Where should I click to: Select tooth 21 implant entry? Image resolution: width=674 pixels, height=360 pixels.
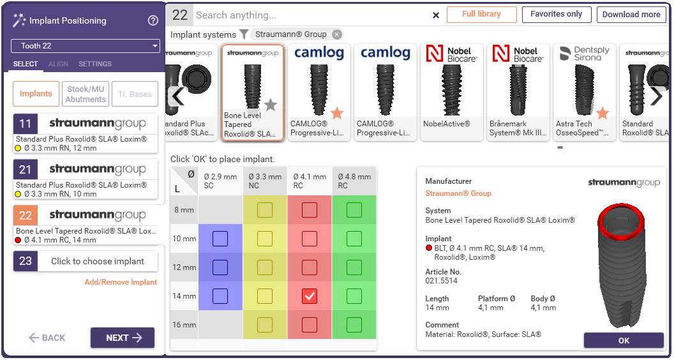pos(86,179)
